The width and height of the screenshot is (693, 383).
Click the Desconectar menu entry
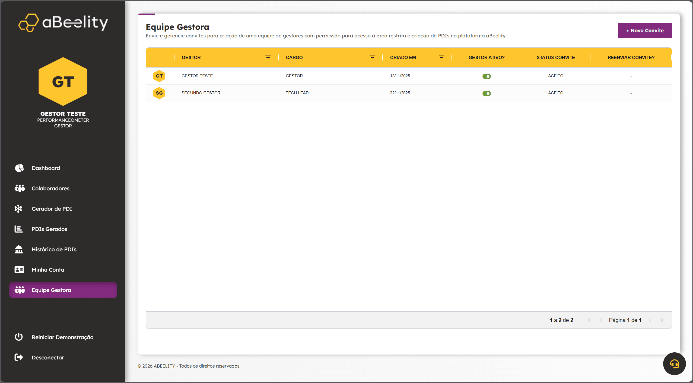click(x=48, y=358)
